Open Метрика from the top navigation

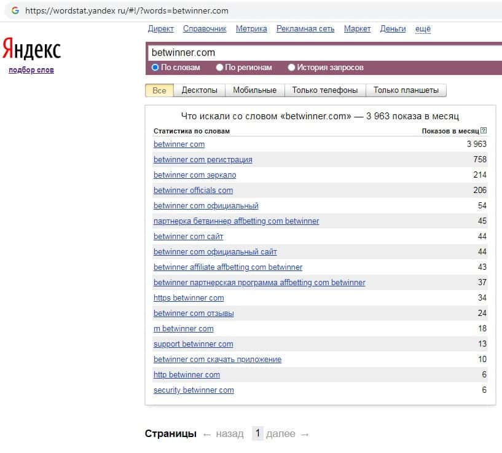pyautogui.click(x=251, y=29)
